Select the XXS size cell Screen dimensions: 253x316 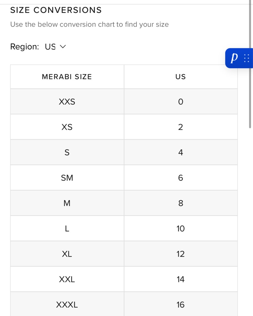coord(67,101)
